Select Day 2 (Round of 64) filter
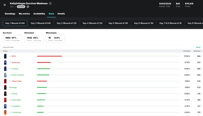Screen dimensions: 203x116 tap(41, 23)
